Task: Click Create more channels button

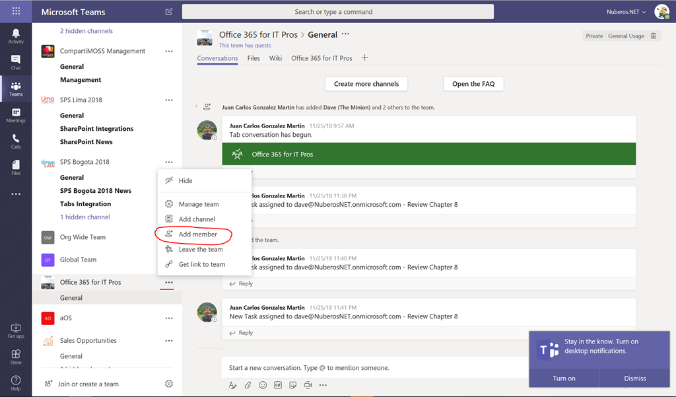Action: pyautogui.click(x=366, y=84)
